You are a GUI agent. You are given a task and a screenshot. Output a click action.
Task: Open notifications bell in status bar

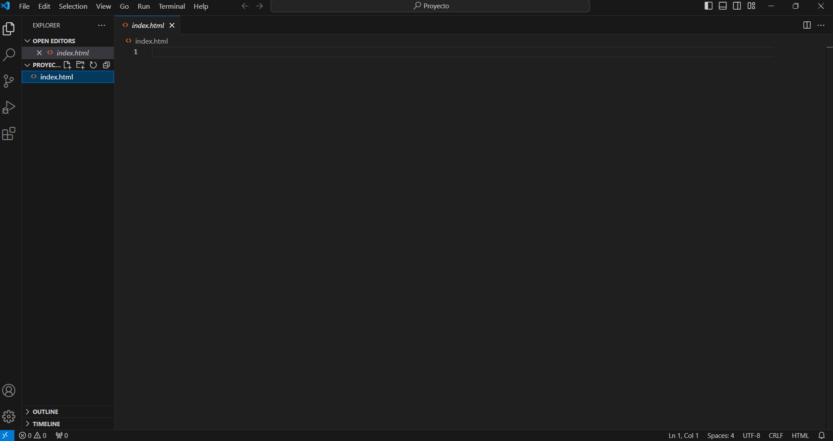822,435
